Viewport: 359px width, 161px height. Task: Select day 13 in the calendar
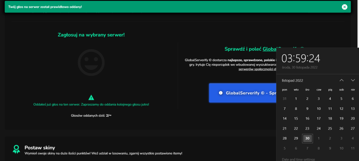pyautogui.click(x=353, y=109)
